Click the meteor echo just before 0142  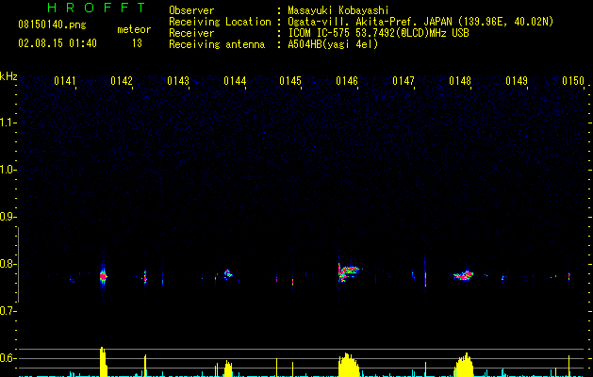click(104, 276)
